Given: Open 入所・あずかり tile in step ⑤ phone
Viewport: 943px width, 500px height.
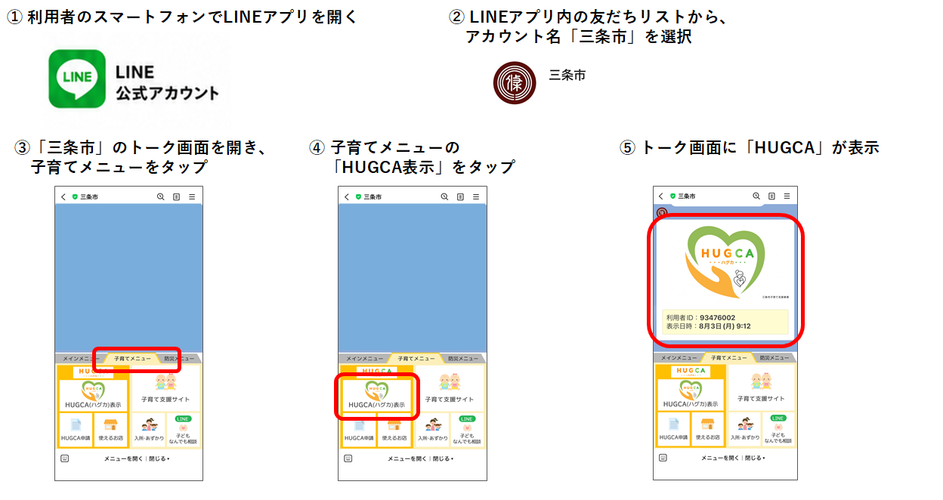Looking at the screenshot, I should [x=744, y=429].
